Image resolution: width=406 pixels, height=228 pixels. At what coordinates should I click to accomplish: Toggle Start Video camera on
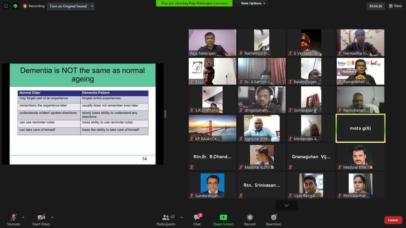41,220
